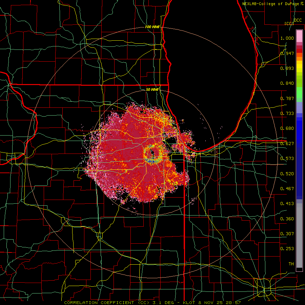Image resolution: width=305 pixels, height=305 pixels.
Task: Click the [CC] colorbar unit label
Action: pyautogui.click(x=289, y=23)
